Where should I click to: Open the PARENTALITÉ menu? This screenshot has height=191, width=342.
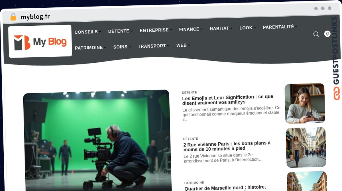pos(278,27)
